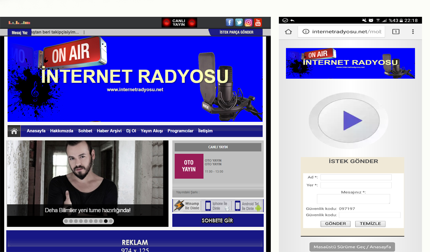Open the mobile browser three-dot menu
430x252 pixels.
(413, 32)
